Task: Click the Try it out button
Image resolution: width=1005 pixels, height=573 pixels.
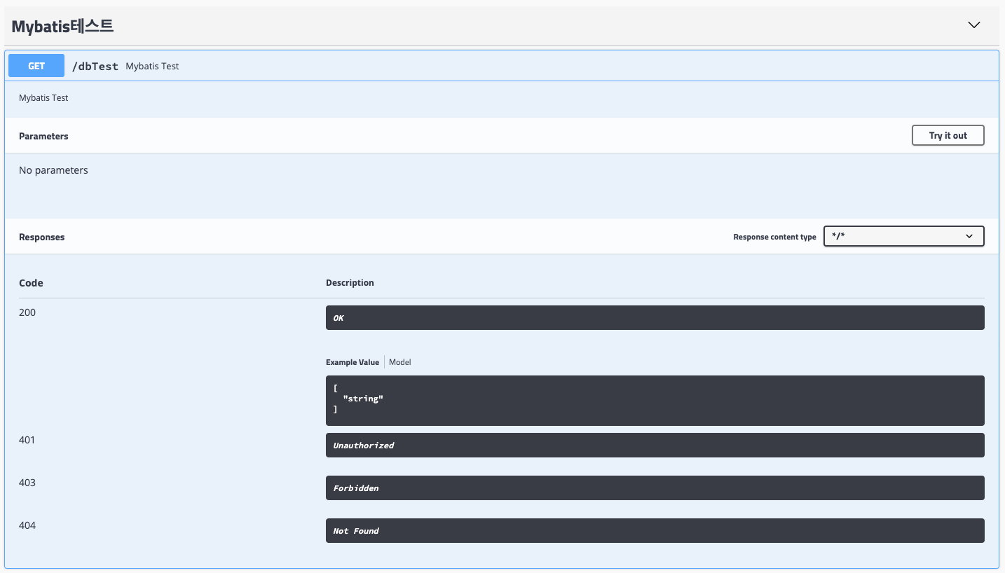Action: (x=948, y=135)
